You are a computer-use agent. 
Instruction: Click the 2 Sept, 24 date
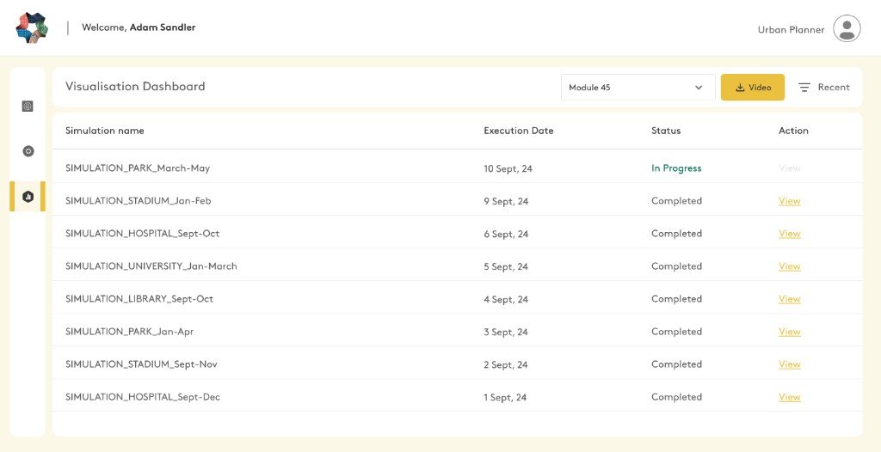506,364
